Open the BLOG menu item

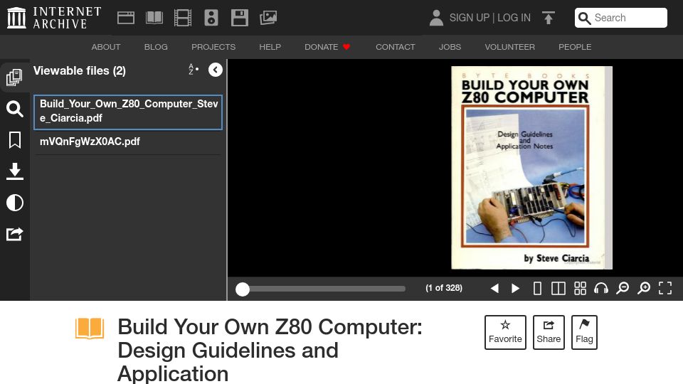pyautogui.click(x=156, y=47)
